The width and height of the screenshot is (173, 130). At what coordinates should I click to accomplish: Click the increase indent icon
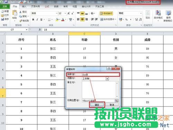[x=96, y=19]
